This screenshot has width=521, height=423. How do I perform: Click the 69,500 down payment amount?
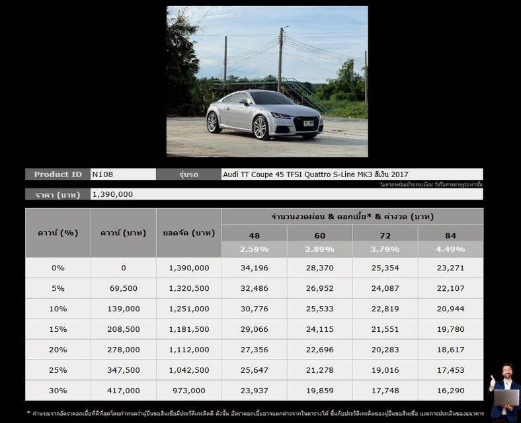[x=123, y=288]
